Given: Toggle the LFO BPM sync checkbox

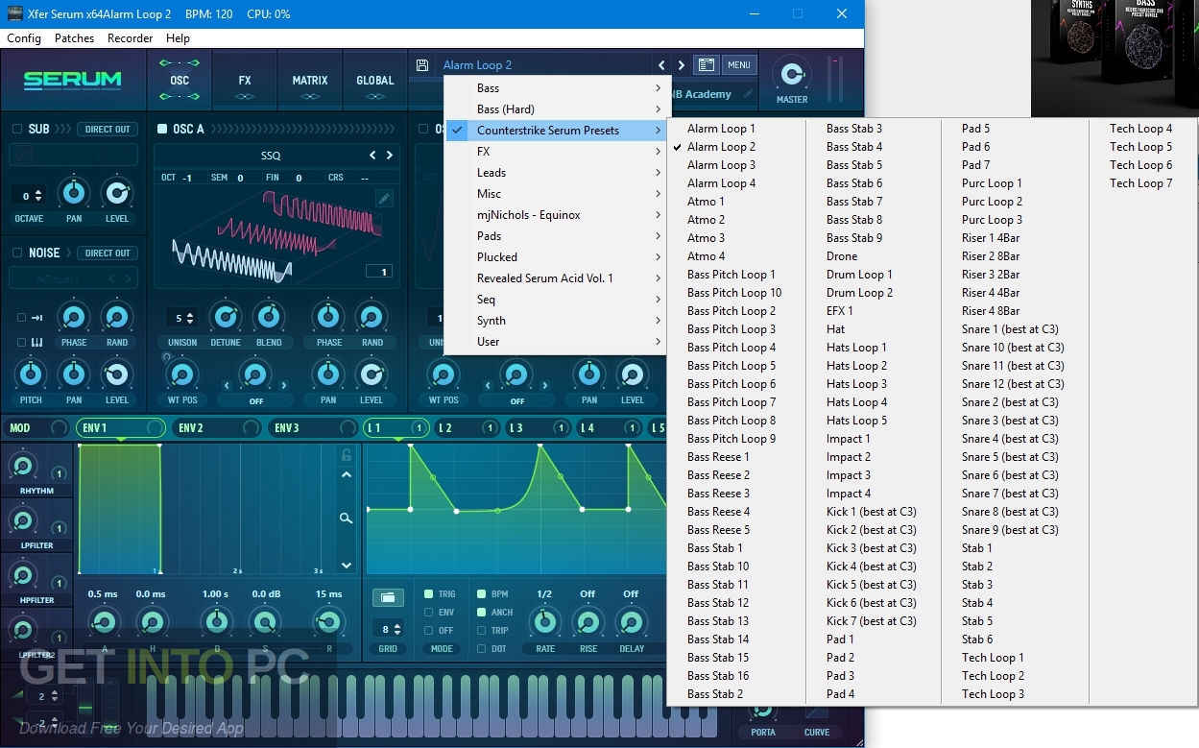Looking at the screenshot, I should (x=481, y=594).
